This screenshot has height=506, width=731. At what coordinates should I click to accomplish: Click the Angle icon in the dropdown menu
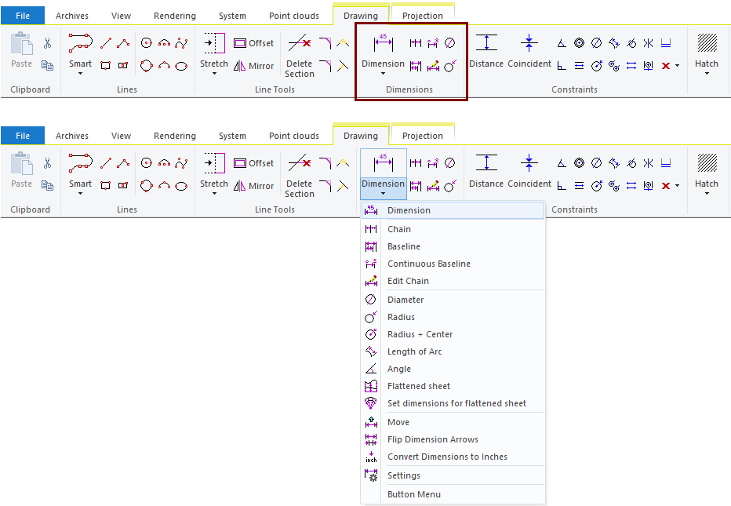[371, 369]
